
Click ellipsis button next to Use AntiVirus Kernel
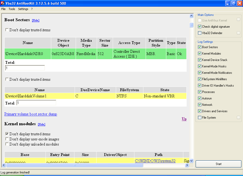239,19
